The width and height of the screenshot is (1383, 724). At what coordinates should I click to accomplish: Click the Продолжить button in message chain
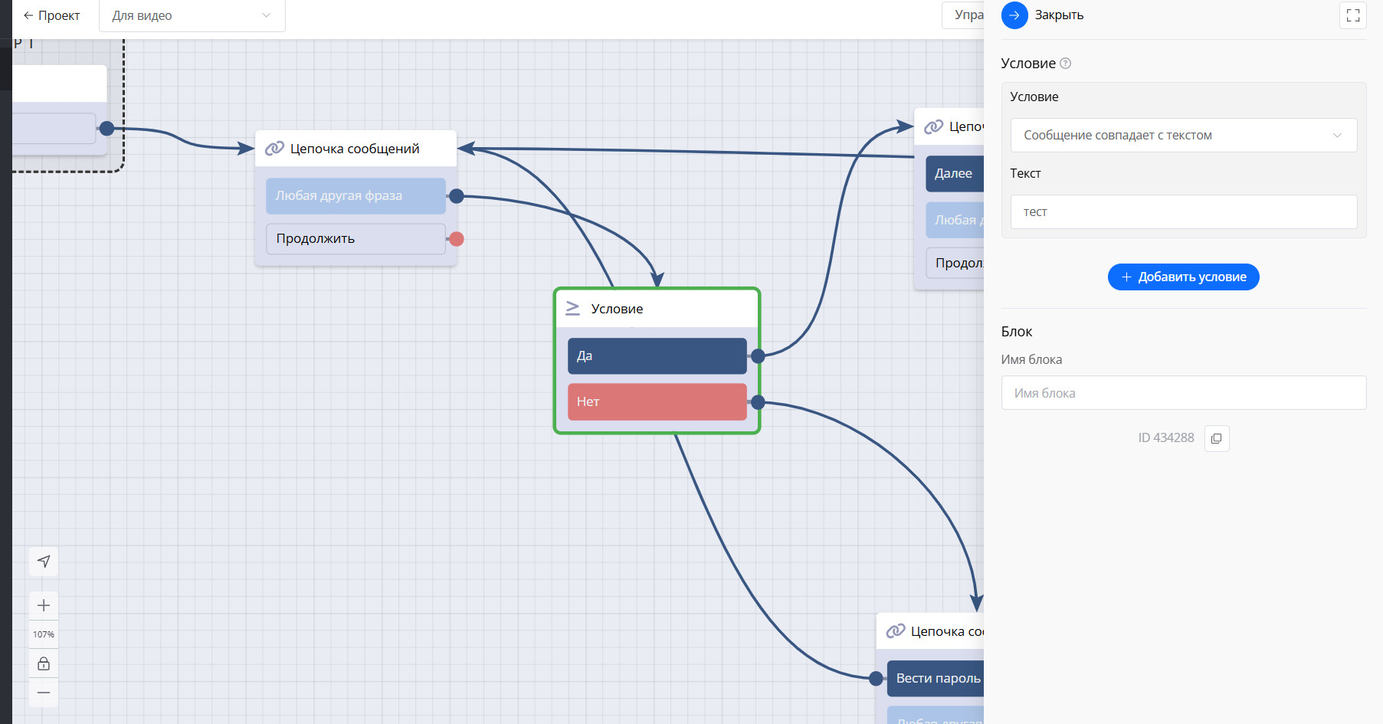pyautogui.click(x=356, y=239)
